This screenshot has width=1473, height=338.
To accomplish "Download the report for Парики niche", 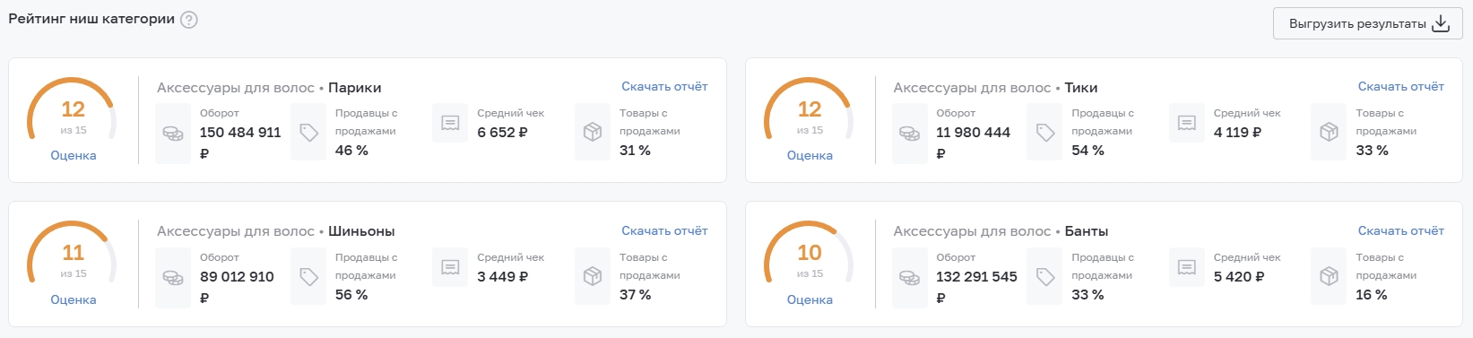I will tap(664, 86).
